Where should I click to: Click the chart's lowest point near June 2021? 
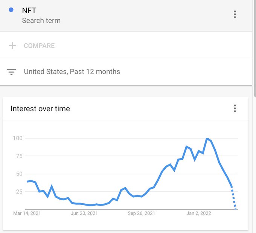tap(91, 205)
